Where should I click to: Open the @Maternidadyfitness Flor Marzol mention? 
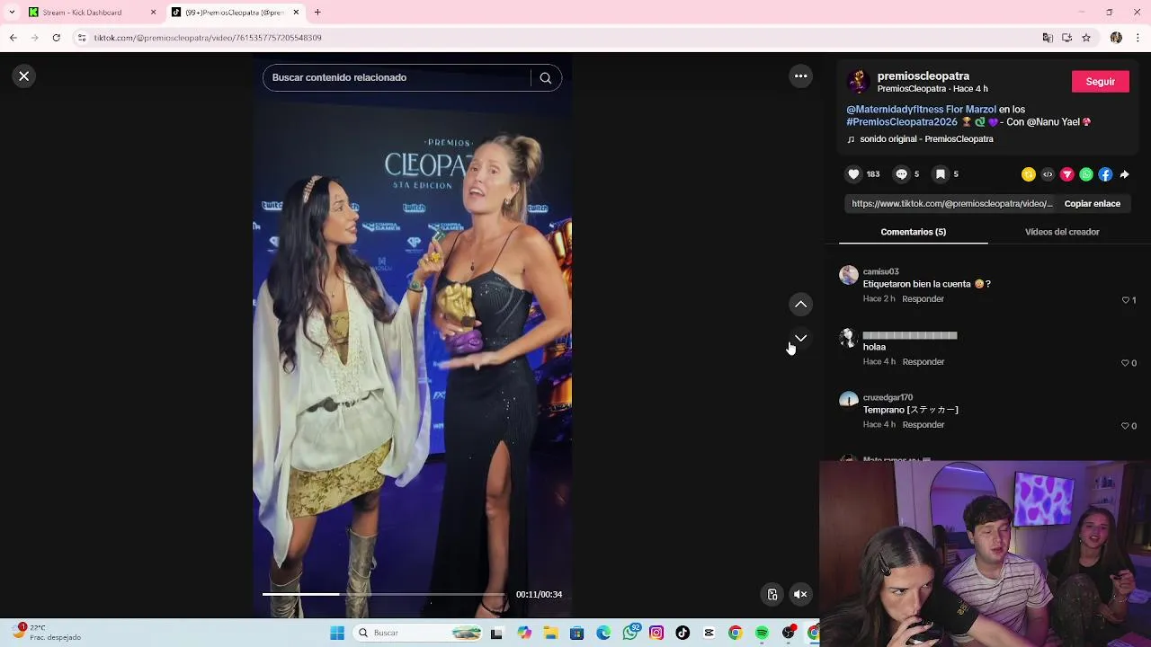(921, 110)
